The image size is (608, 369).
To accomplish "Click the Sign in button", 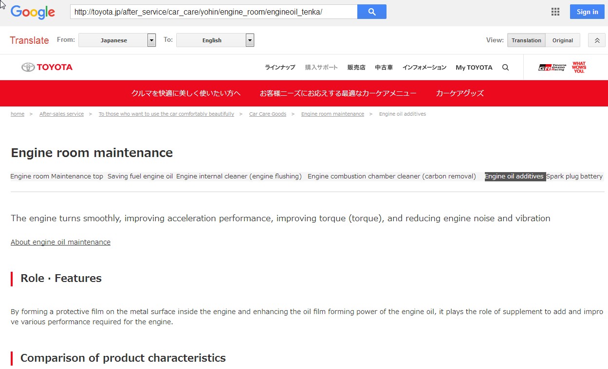I will point(587,12).
